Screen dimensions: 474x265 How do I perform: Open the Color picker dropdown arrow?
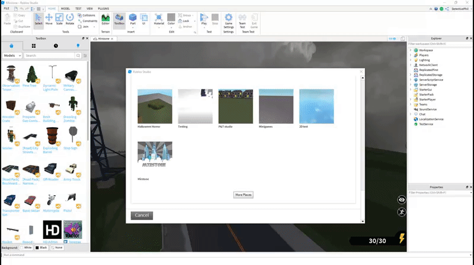pos(171,27)
